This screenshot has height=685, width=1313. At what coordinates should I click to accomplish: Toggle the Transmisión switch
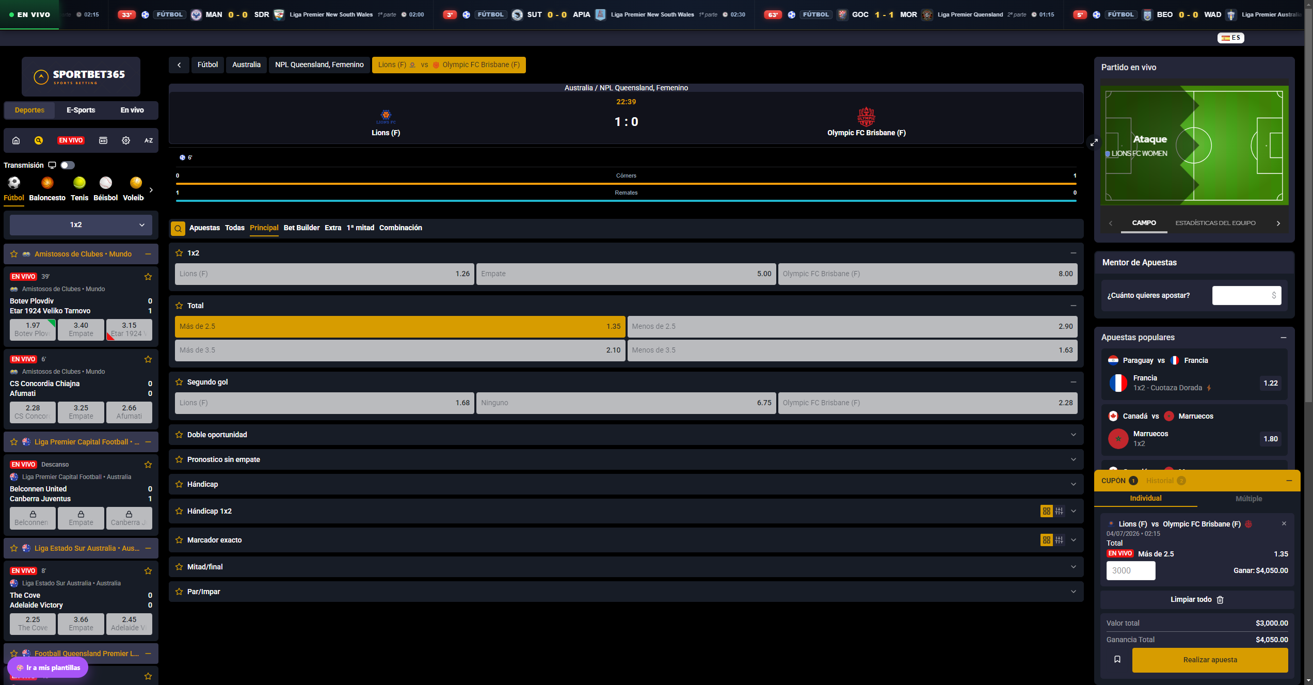click(x=68, y=165)
